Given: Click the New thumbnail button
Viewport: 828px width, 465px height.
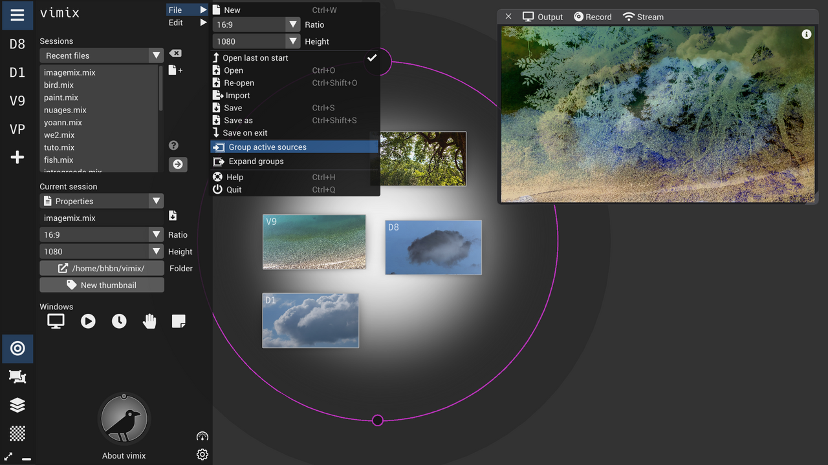Looking at the screenshot, I should click(102, 285).
